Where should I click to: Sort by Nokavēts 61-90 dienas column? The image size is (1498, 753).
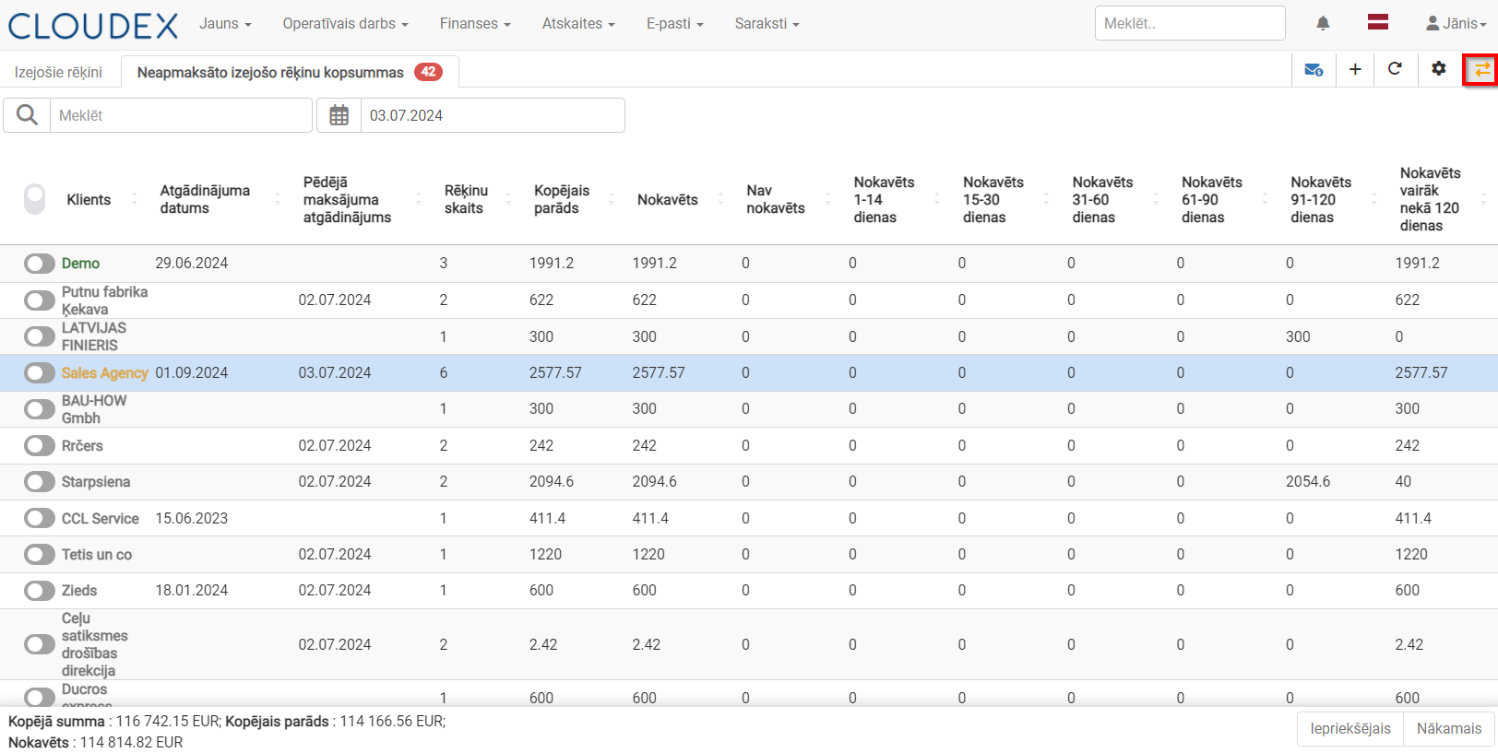[x=1211, y=200]
